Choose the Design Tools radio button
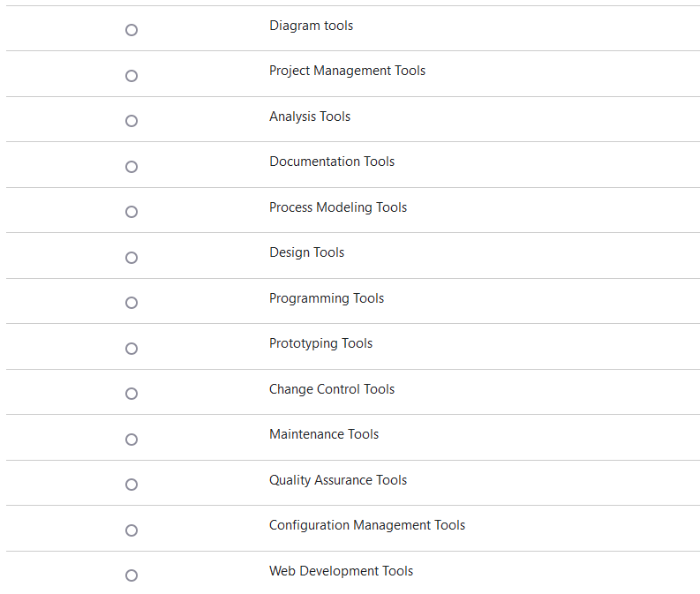The image size is (700, 594). click(132, 258)
